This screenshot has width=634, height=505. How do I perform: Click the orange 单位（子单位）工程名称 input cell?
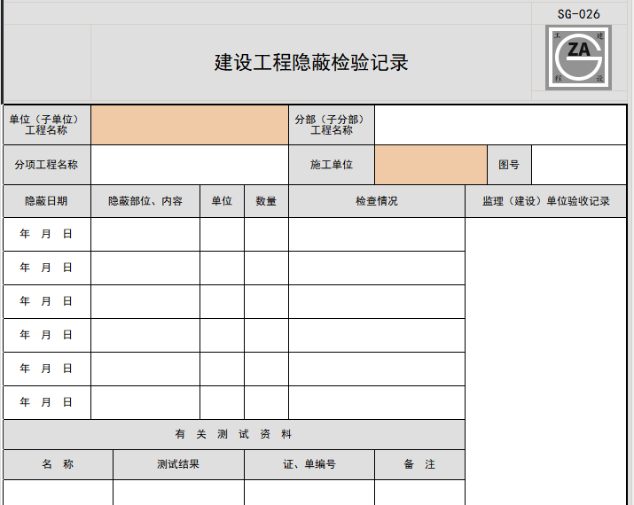click(x=190, y=125)
